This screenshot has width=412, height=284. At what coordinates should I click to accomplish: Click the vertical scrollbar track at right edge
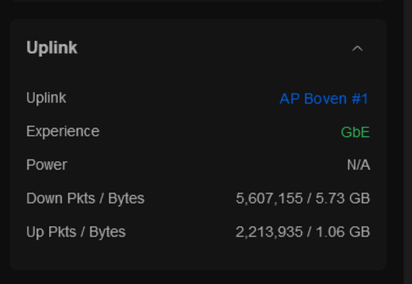408,142
